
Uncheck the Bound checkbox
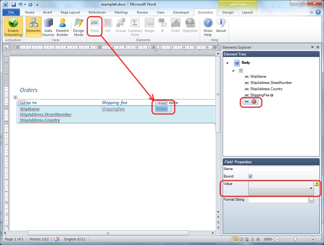(251, 177)
